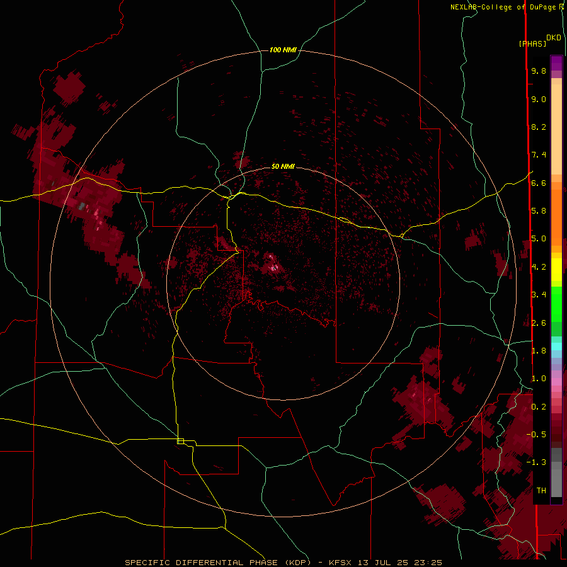Click the purple top segment of the color bar
This screenshot has width=567, height=567.
coord(556,63)
